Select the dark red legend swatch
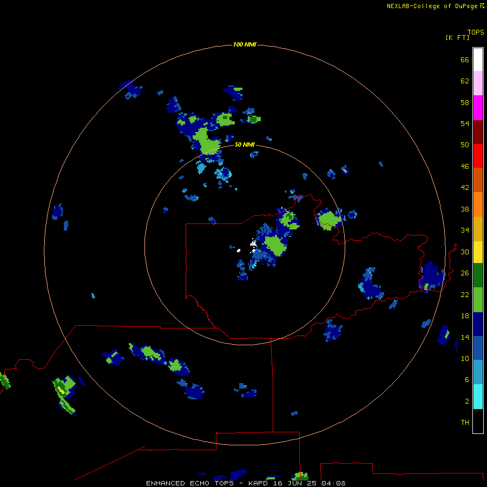This screenshot has width=487, height=487. click(x=478, y=131)
